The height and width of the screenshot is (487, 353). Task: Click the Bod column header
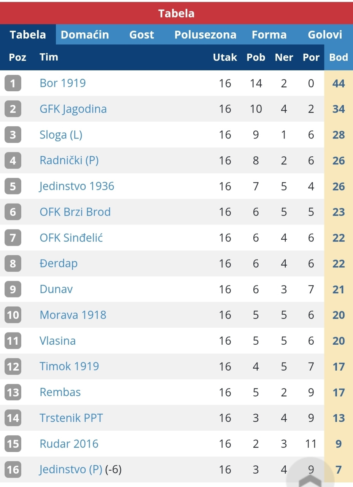(x=338, y=57)
